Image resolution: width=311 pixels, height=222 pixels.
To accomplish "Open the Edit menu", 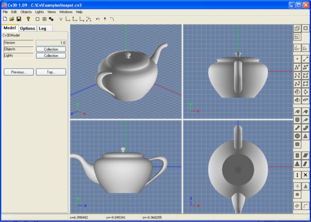I will [x=14, y=12].
